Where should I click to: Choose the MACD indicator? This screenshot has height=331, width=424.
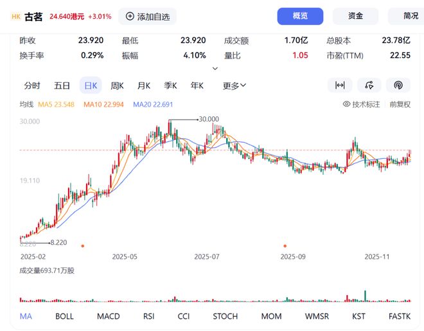(108, 316)
